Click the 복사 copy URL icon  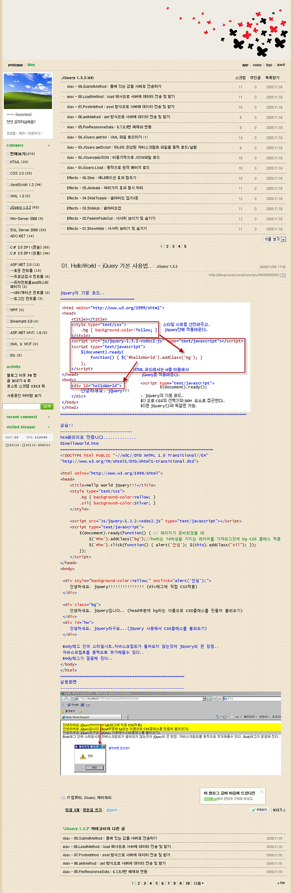283,275
